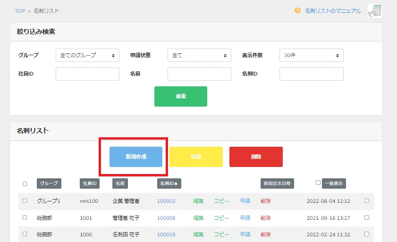Sort by グループ column header
397x242 pixels.
(49, 184)
